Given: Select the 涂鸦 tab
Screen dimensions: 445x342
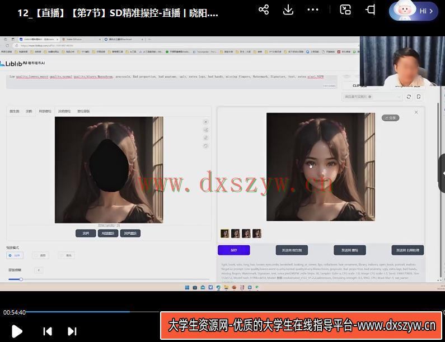Looking at the screenshot, I should coord(29,111).
